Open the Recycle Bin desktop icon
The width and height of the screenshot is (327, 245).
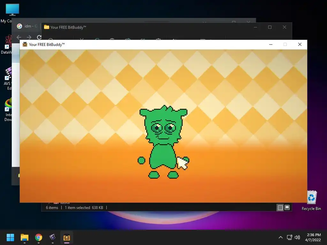pos(311,200)
